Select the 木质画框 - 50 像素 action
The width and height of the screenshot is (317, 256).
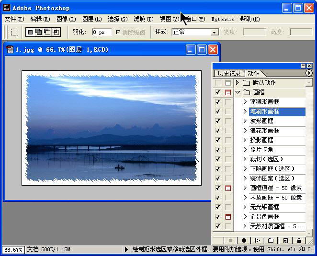point(276,198)
